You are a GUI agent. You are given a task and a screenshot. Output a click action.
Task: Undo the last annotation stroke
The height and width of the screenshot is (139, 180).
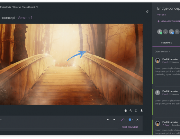point(108,120)
